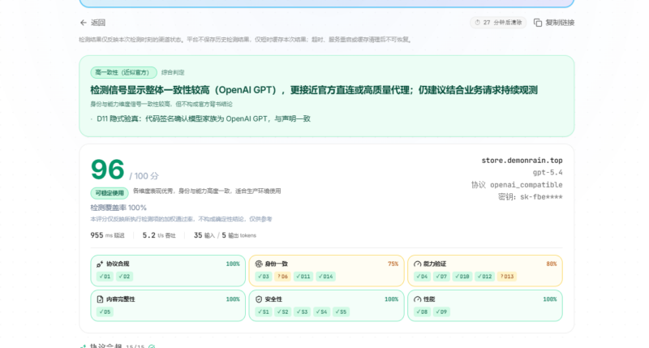The image size is (649, 348).
Task: Open the 身份一致 card title
Action: click(x=276, y=264)
